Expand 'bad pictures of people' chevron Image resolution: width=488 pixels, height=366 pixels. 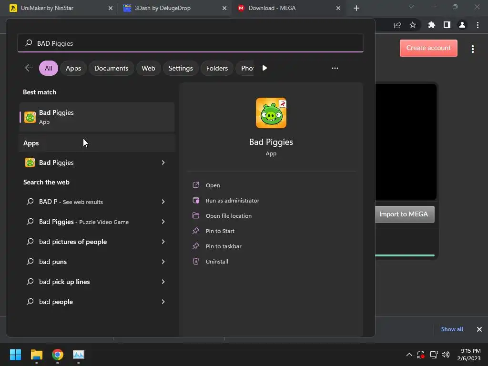tap(163, 242)
